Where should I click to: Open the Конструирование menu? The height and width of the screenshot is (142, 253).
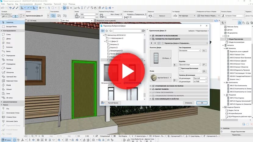pos(26,4)
